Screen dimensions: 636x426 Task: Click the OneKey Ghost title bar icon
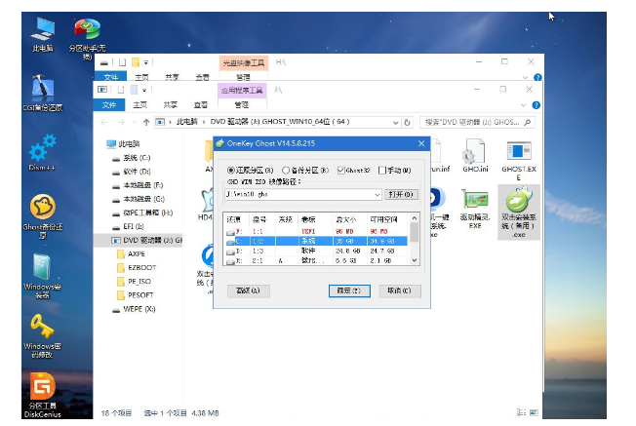(219, 143)
